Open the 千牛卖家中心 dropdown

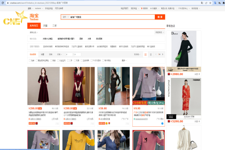184,9
